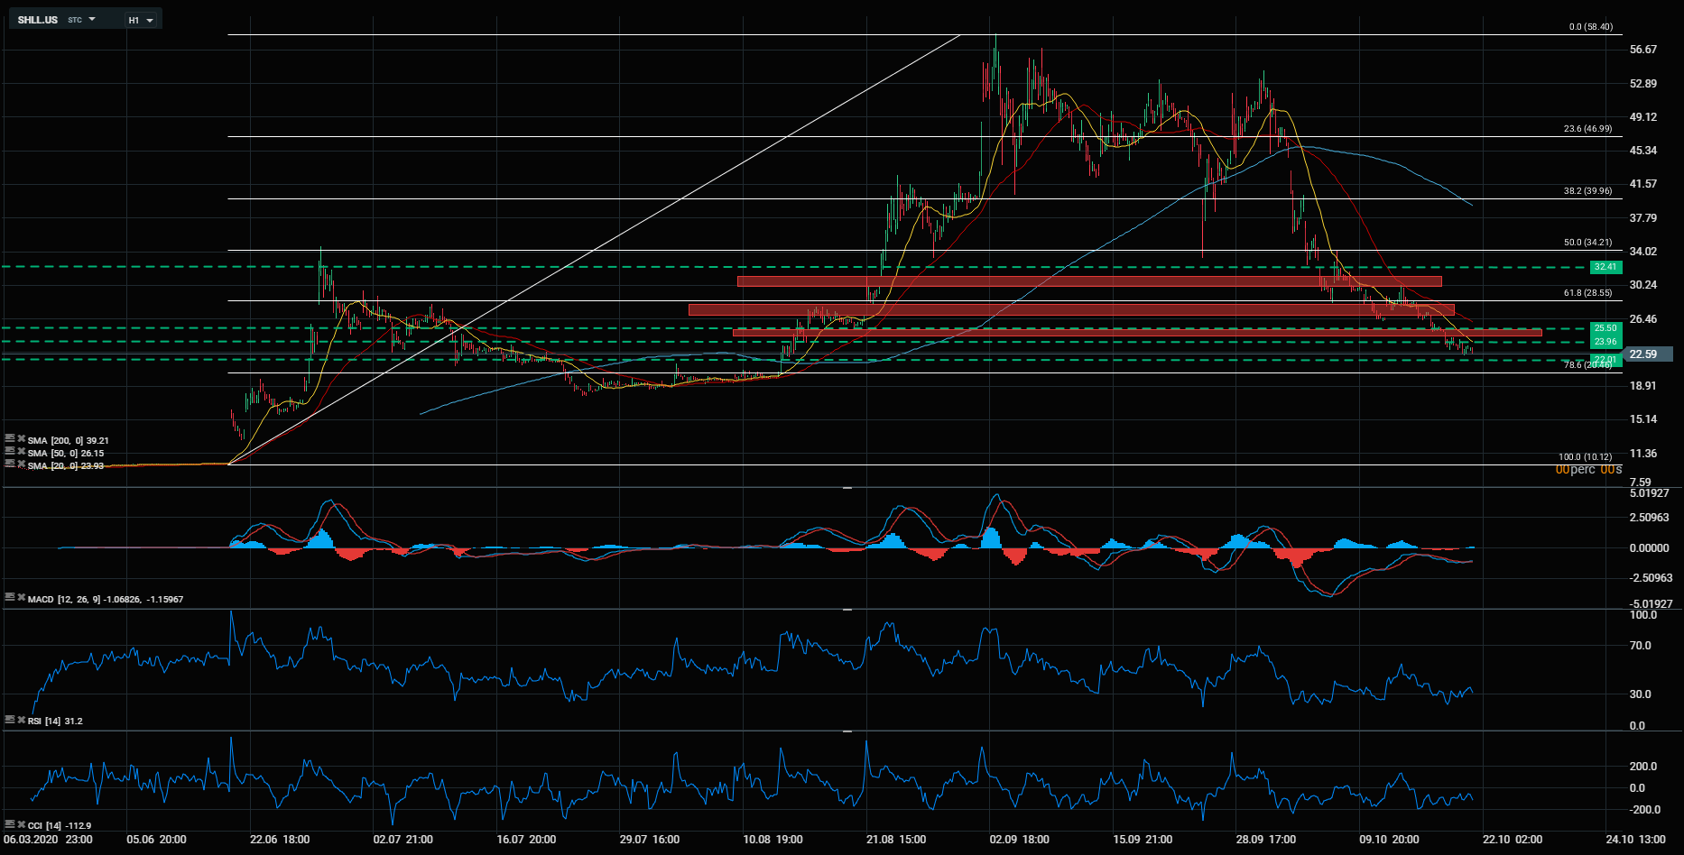Remove the SMA 50 indicator
1684x855 pixels.
coord(21,451)
